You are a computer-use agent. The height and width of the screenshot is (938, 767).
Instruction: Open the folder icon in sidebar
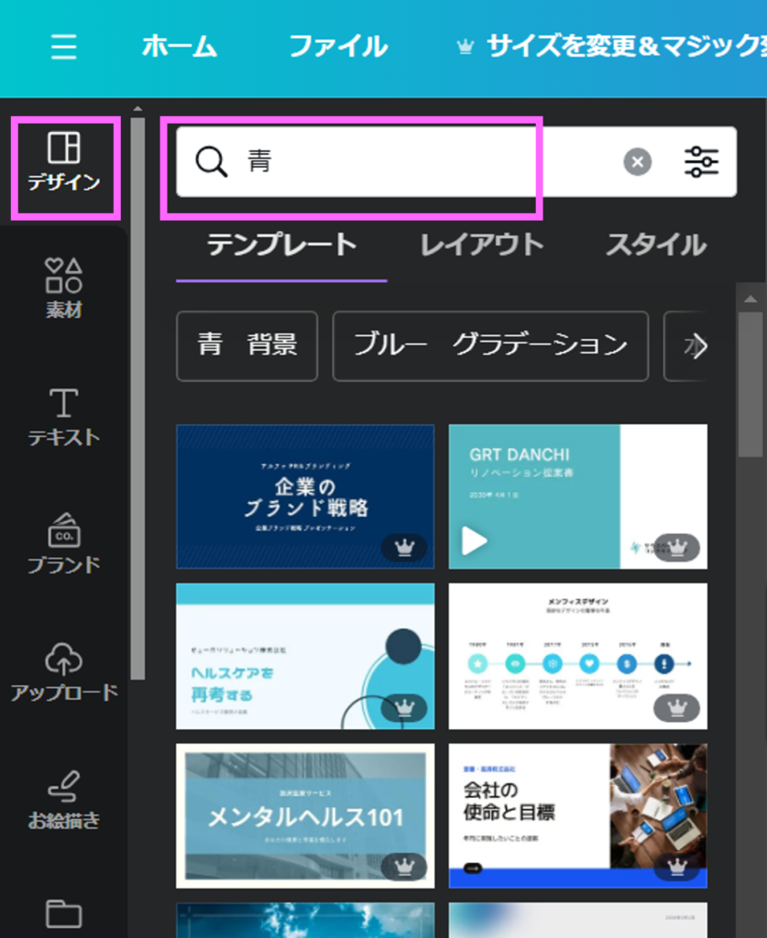(64, 913)
